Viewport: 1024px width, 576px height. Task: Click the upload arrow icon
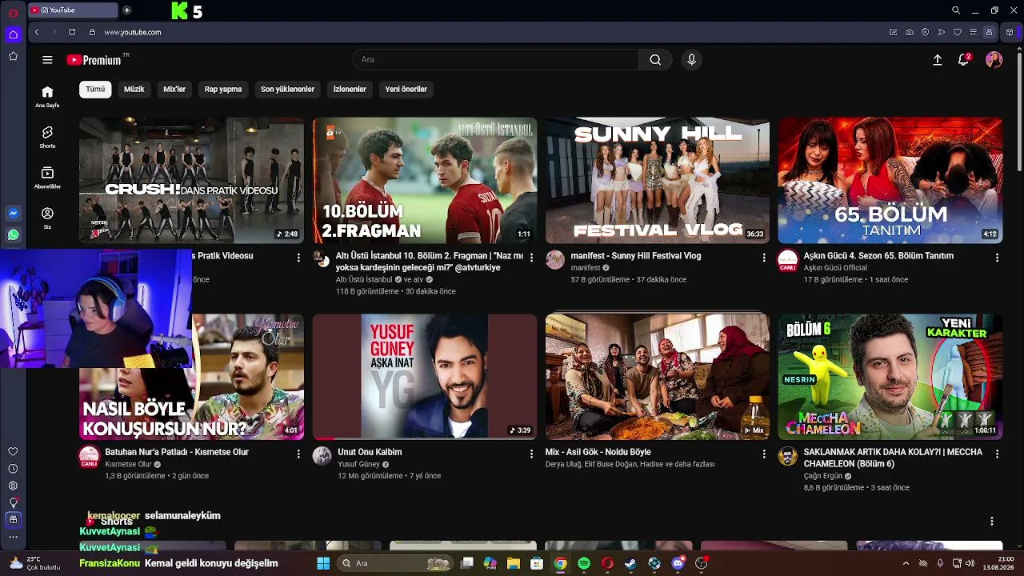pyautogui.click(x=938, y=60)
